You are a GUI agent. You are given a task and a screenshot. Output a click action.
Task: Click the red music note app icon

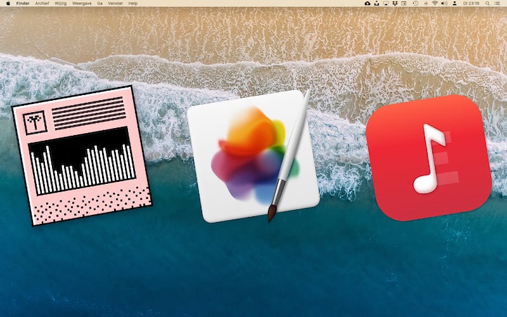coord(429,158)
